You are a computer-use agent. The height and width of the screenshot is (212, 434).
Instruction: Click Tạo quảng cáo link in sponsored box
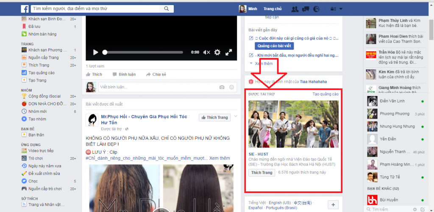(x=325, y=94)
